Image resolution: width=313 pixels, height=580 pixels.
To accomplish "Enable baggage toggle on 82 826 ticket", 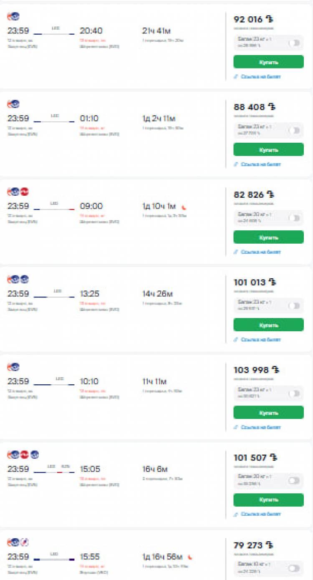I will tap(294, 218).
